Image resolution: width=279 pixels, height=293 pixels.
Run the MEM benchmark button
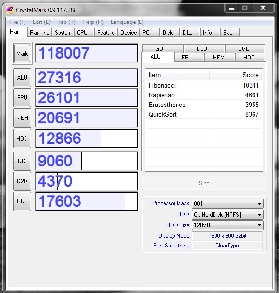pos(22,118)
